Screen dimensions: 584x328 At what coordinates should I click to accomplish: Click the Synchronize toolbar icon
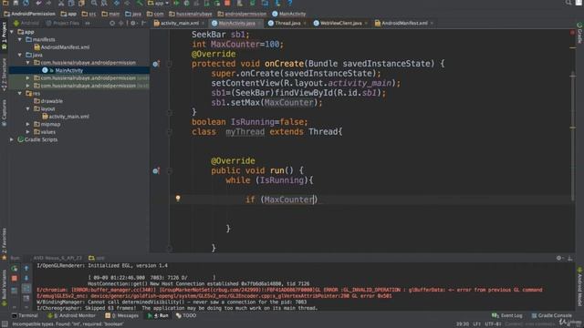(26, 3)
